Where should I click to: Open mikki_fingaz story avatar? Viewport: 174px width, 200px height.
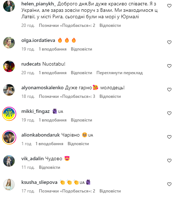[9, 114]
